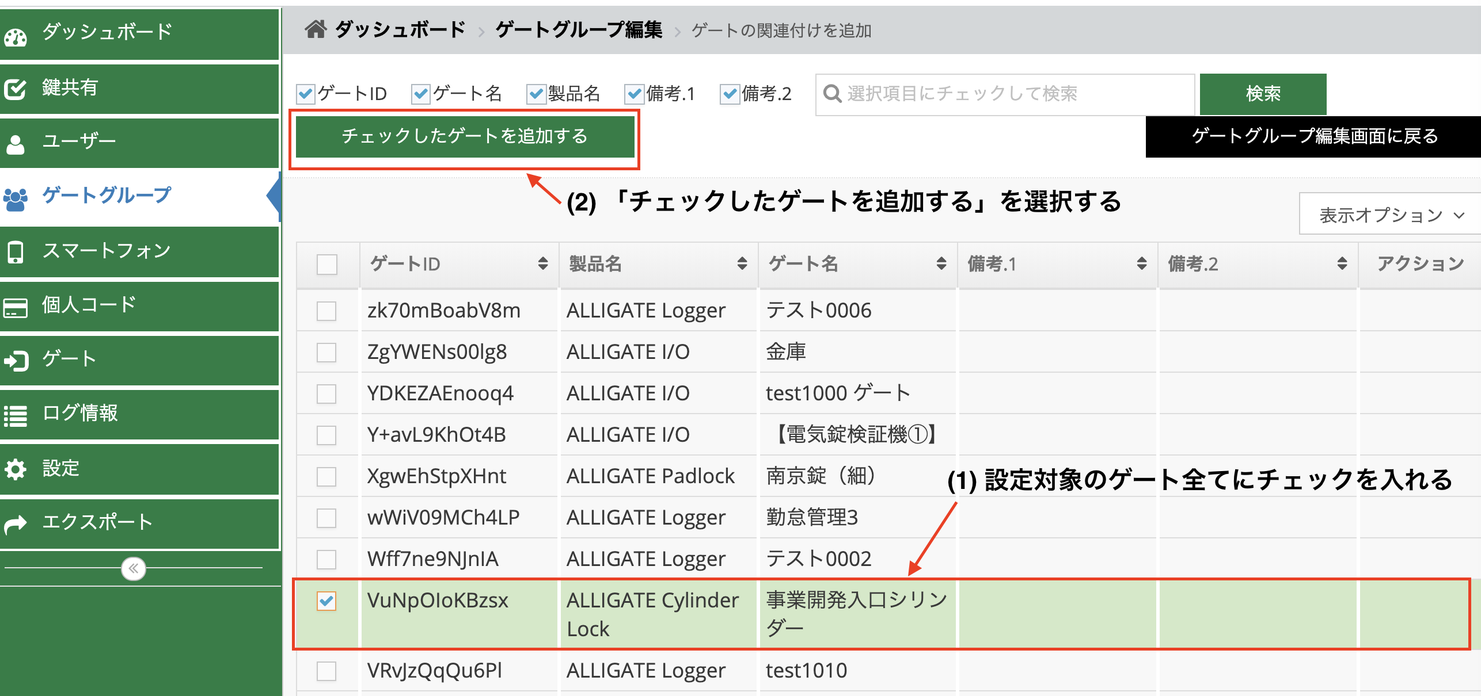Click the key sharing check icon
Screen dimensions: 1481x696
click(x=15, y=89)
